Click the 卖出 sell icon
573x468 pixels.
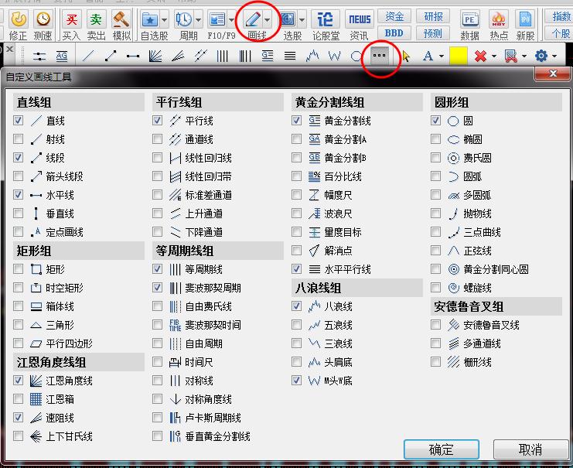pos(96,19)
